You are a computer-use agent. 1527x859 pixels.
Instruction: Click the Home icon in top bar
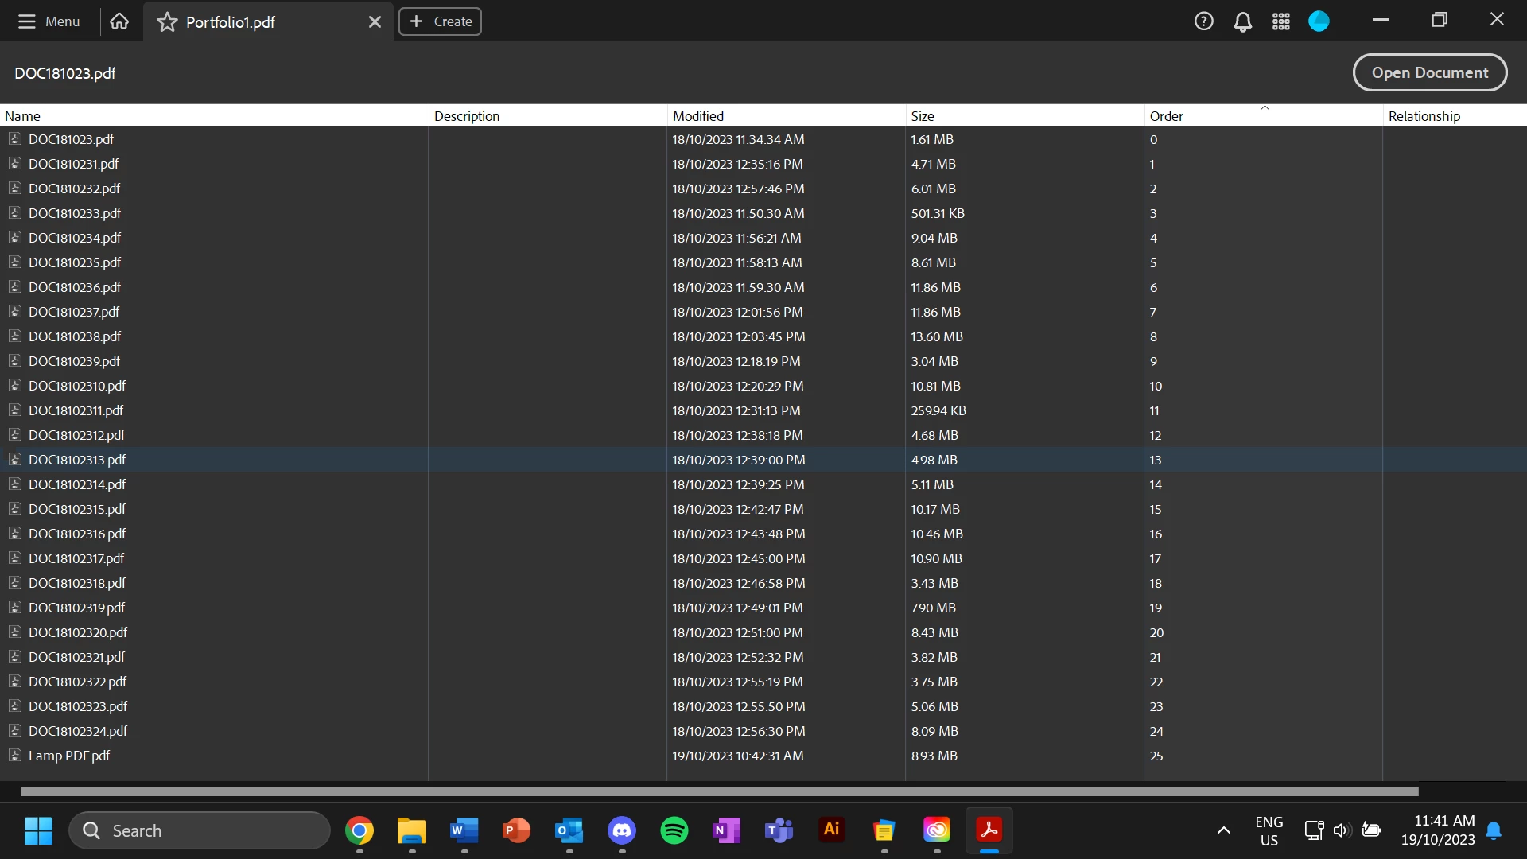(x=119, y=21)
